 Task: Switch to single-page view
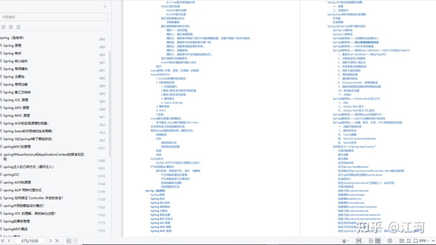(x=371, y=241)
